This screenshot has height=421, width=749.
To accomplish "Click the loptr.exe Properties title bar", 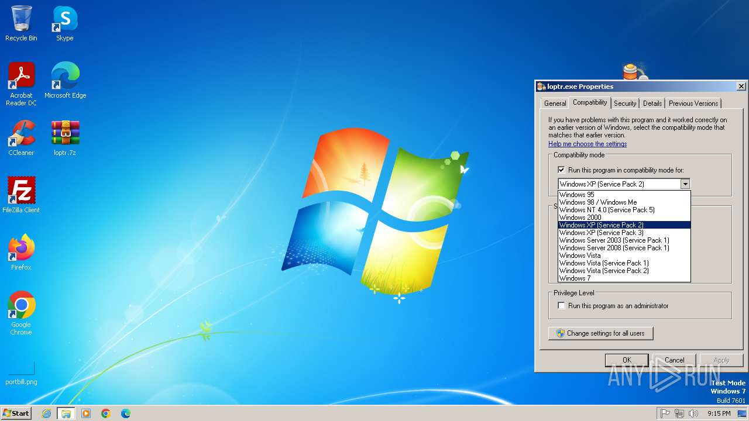I will pos(641,87).
